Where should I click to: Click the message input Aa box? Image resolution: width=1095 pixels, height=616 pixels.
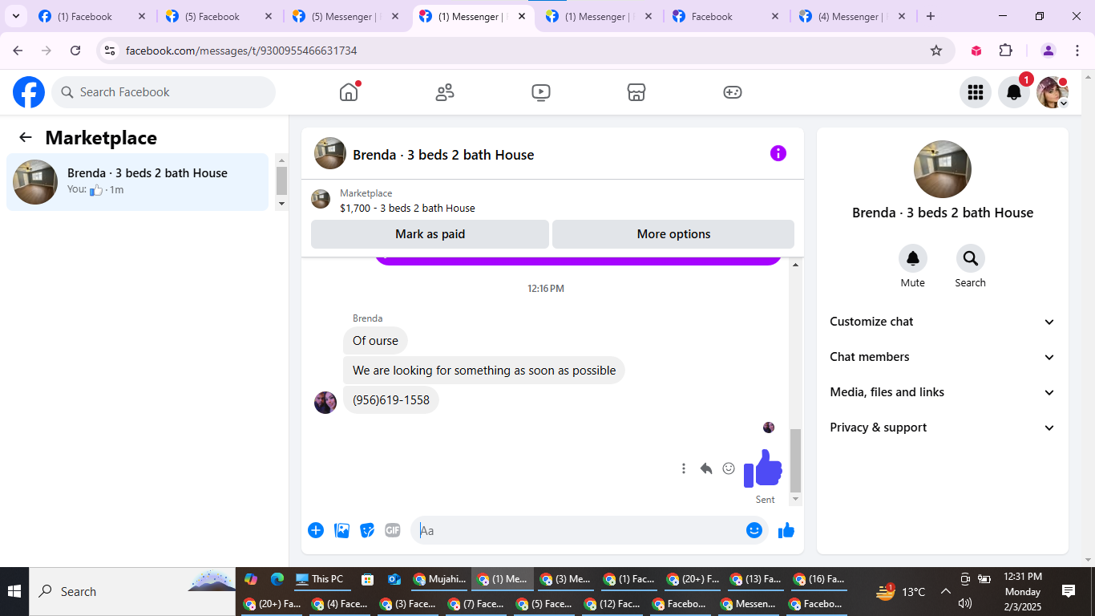coord(580,530)
